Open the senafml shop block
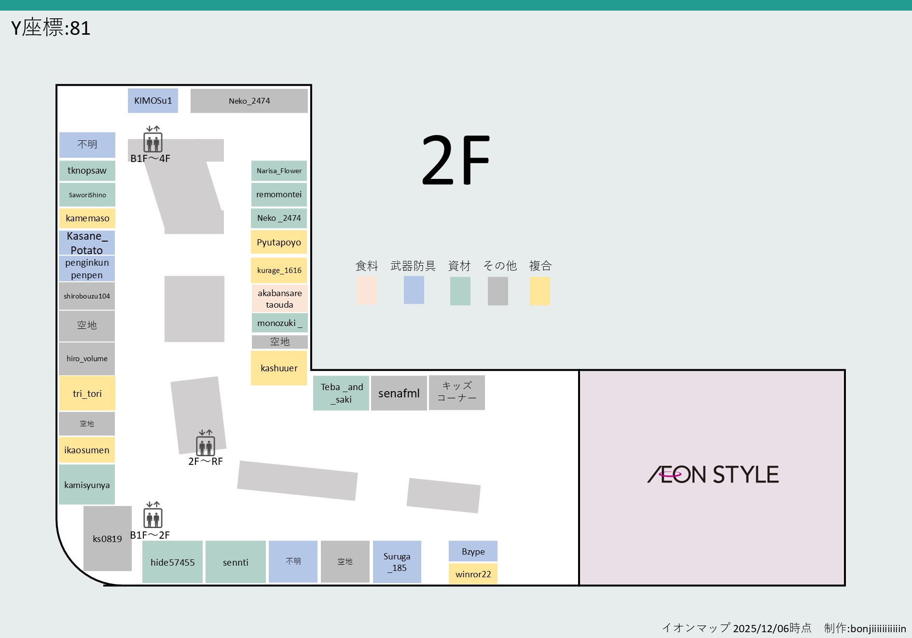912x638 pixels. 399,393
